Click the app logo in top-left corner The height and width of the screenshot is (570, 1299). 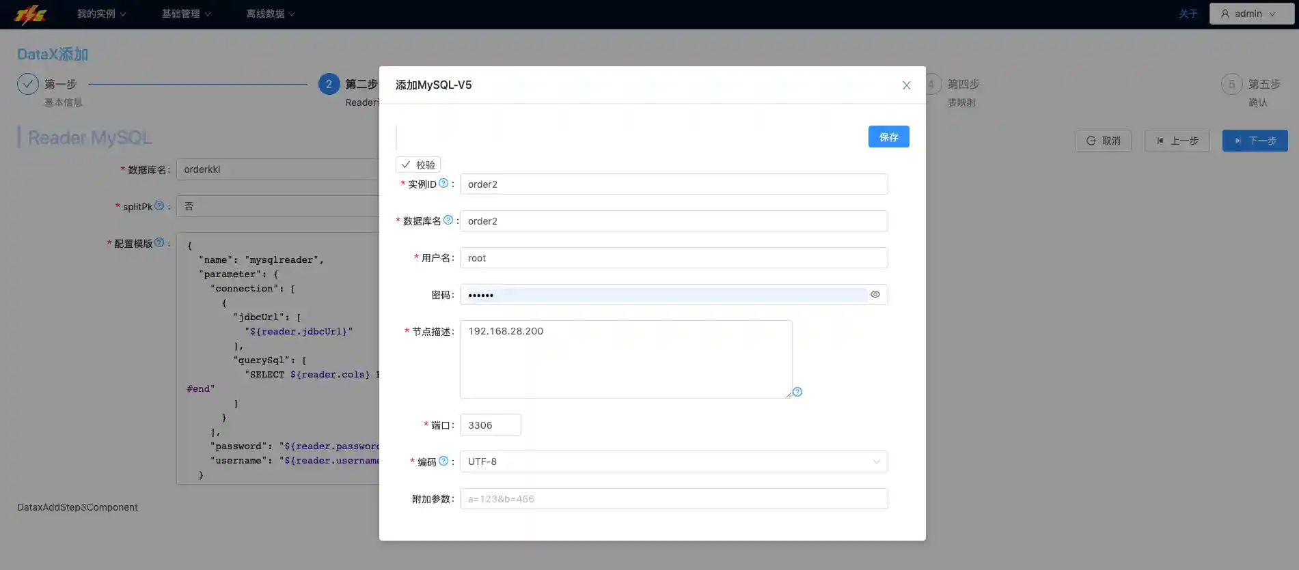[x=31, y=14]
